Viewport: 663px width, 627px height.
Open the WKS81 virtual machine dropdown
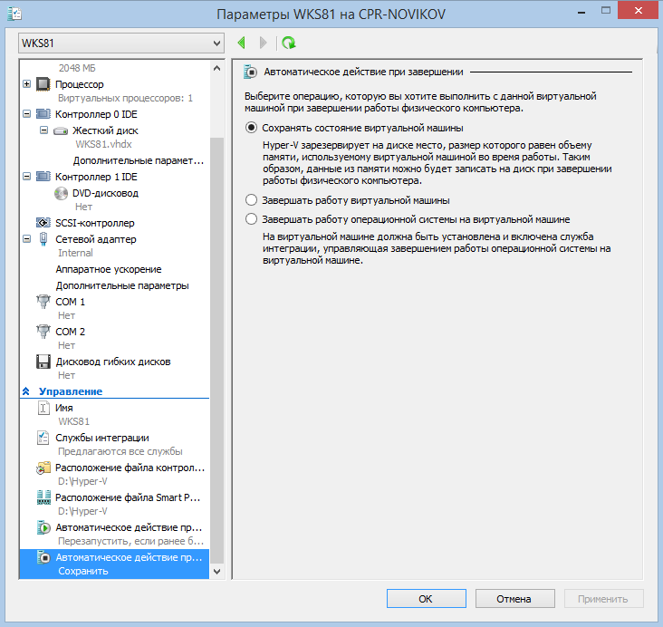(x=216, y=43)
